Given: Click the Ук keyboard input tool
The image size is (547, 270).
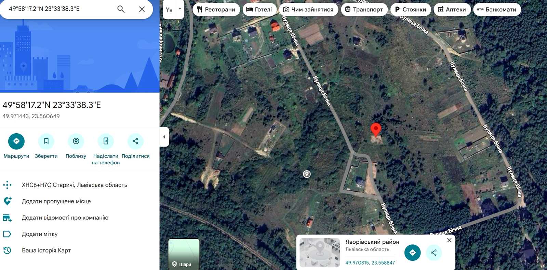Looking at the screenshot, I should [x=169, y=10].
